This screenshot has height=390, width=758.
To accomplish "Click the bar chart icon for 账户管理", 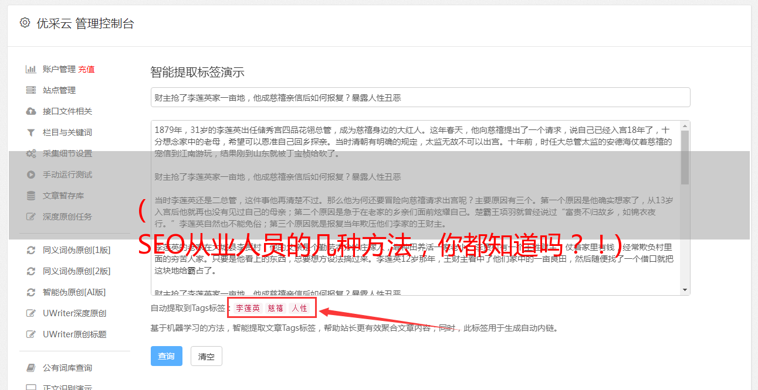I will [31, 69].
